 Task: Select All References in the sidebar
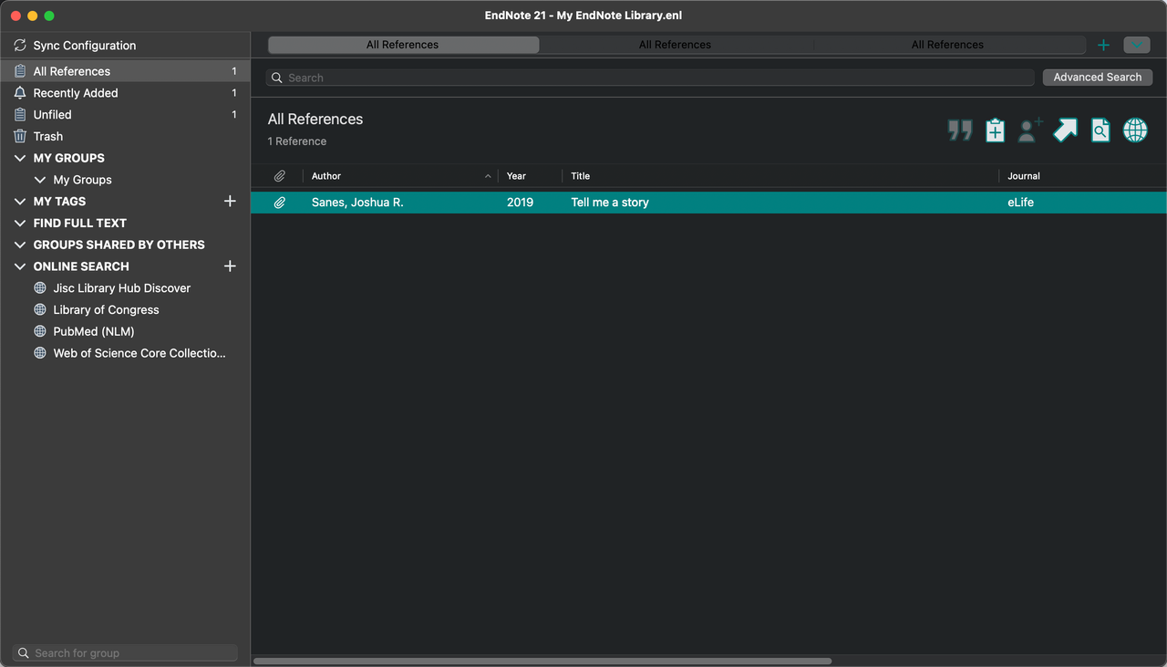coord(125,71)
